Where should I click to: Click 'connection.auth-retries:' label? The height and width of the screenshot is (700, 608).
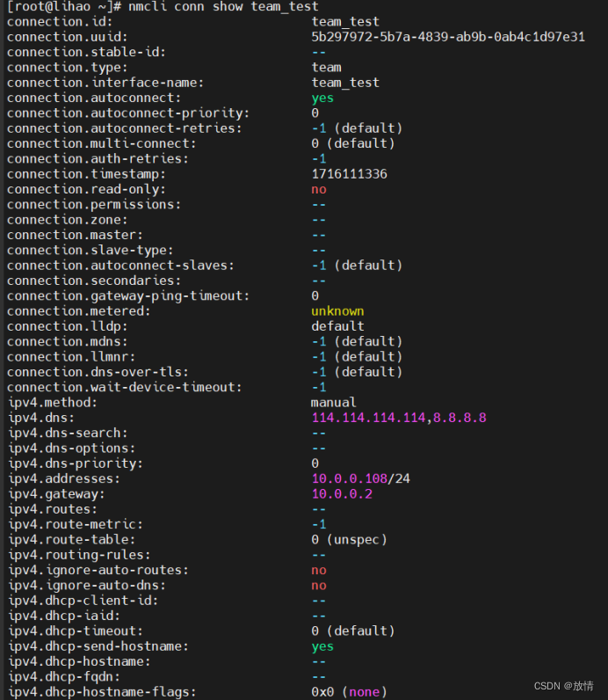pos(98,158)
